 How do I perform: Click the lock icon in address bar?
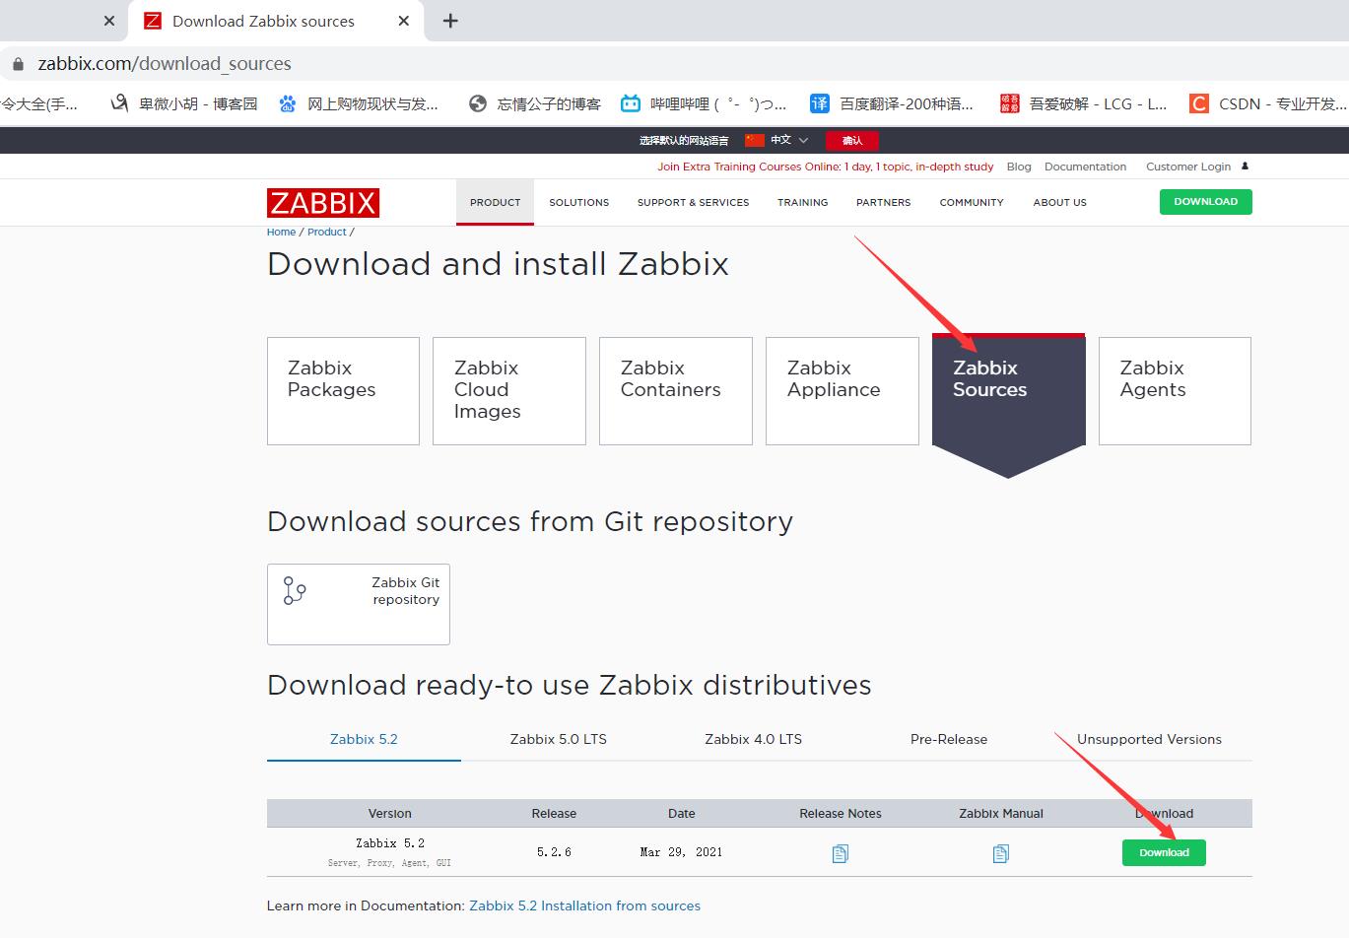[17, 64]
